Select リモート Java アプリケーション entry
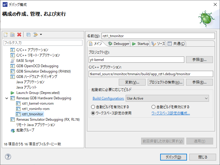220x165 pixels. [x=36, y=125]
